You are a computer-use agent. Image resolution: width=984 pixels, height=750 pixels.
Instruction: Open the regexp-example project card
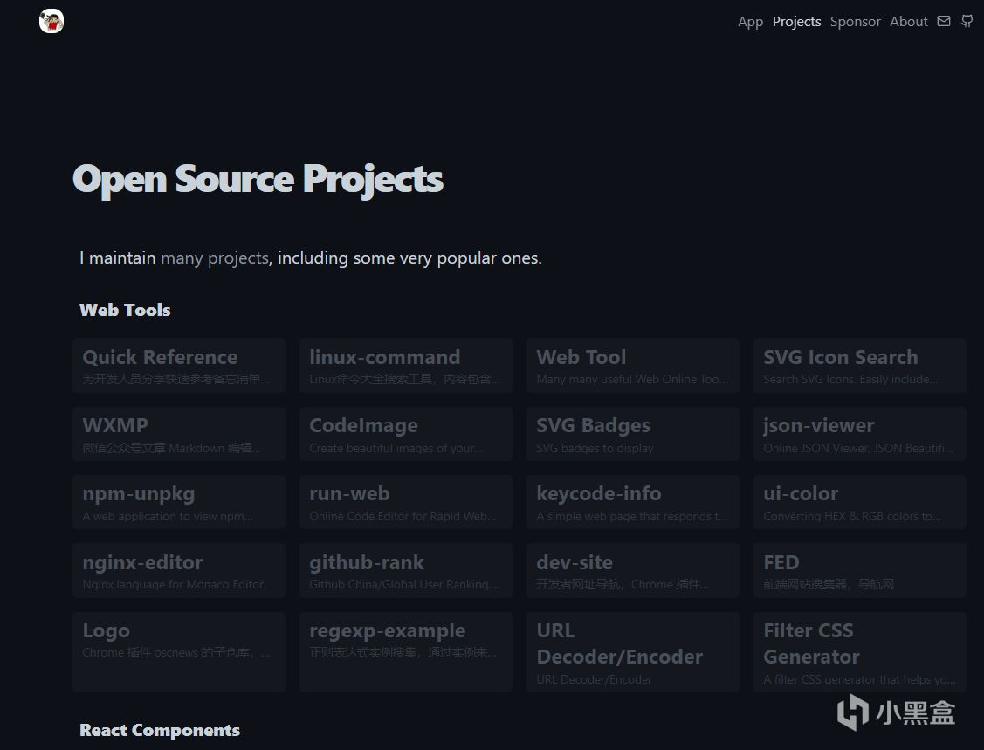pyautogui.click(x=405, y=652)
